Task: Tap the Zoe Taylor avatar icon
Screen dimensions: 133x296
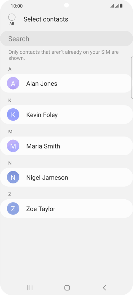Action: coord(13,209)
